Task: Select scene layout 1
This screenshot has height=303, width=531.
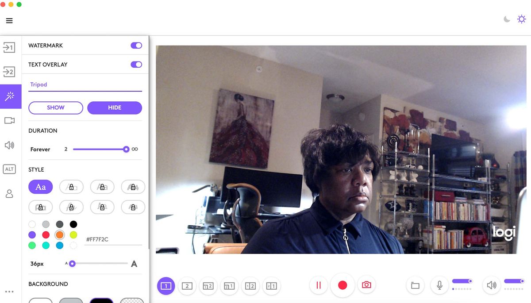Action: click(165, 286)
